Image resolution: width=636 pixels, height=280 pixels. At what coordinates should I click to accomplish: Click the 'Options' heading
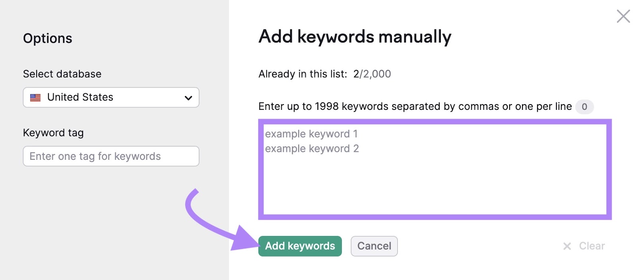pyautogui.click(x=48, y=38)
